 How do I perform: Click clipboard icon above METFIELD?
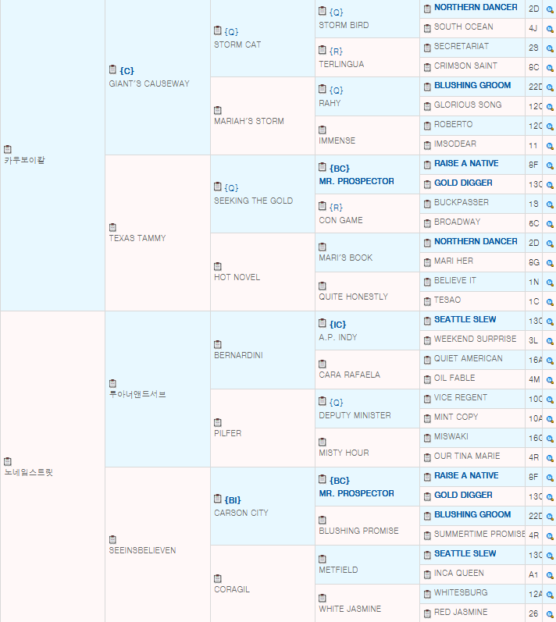323,559
